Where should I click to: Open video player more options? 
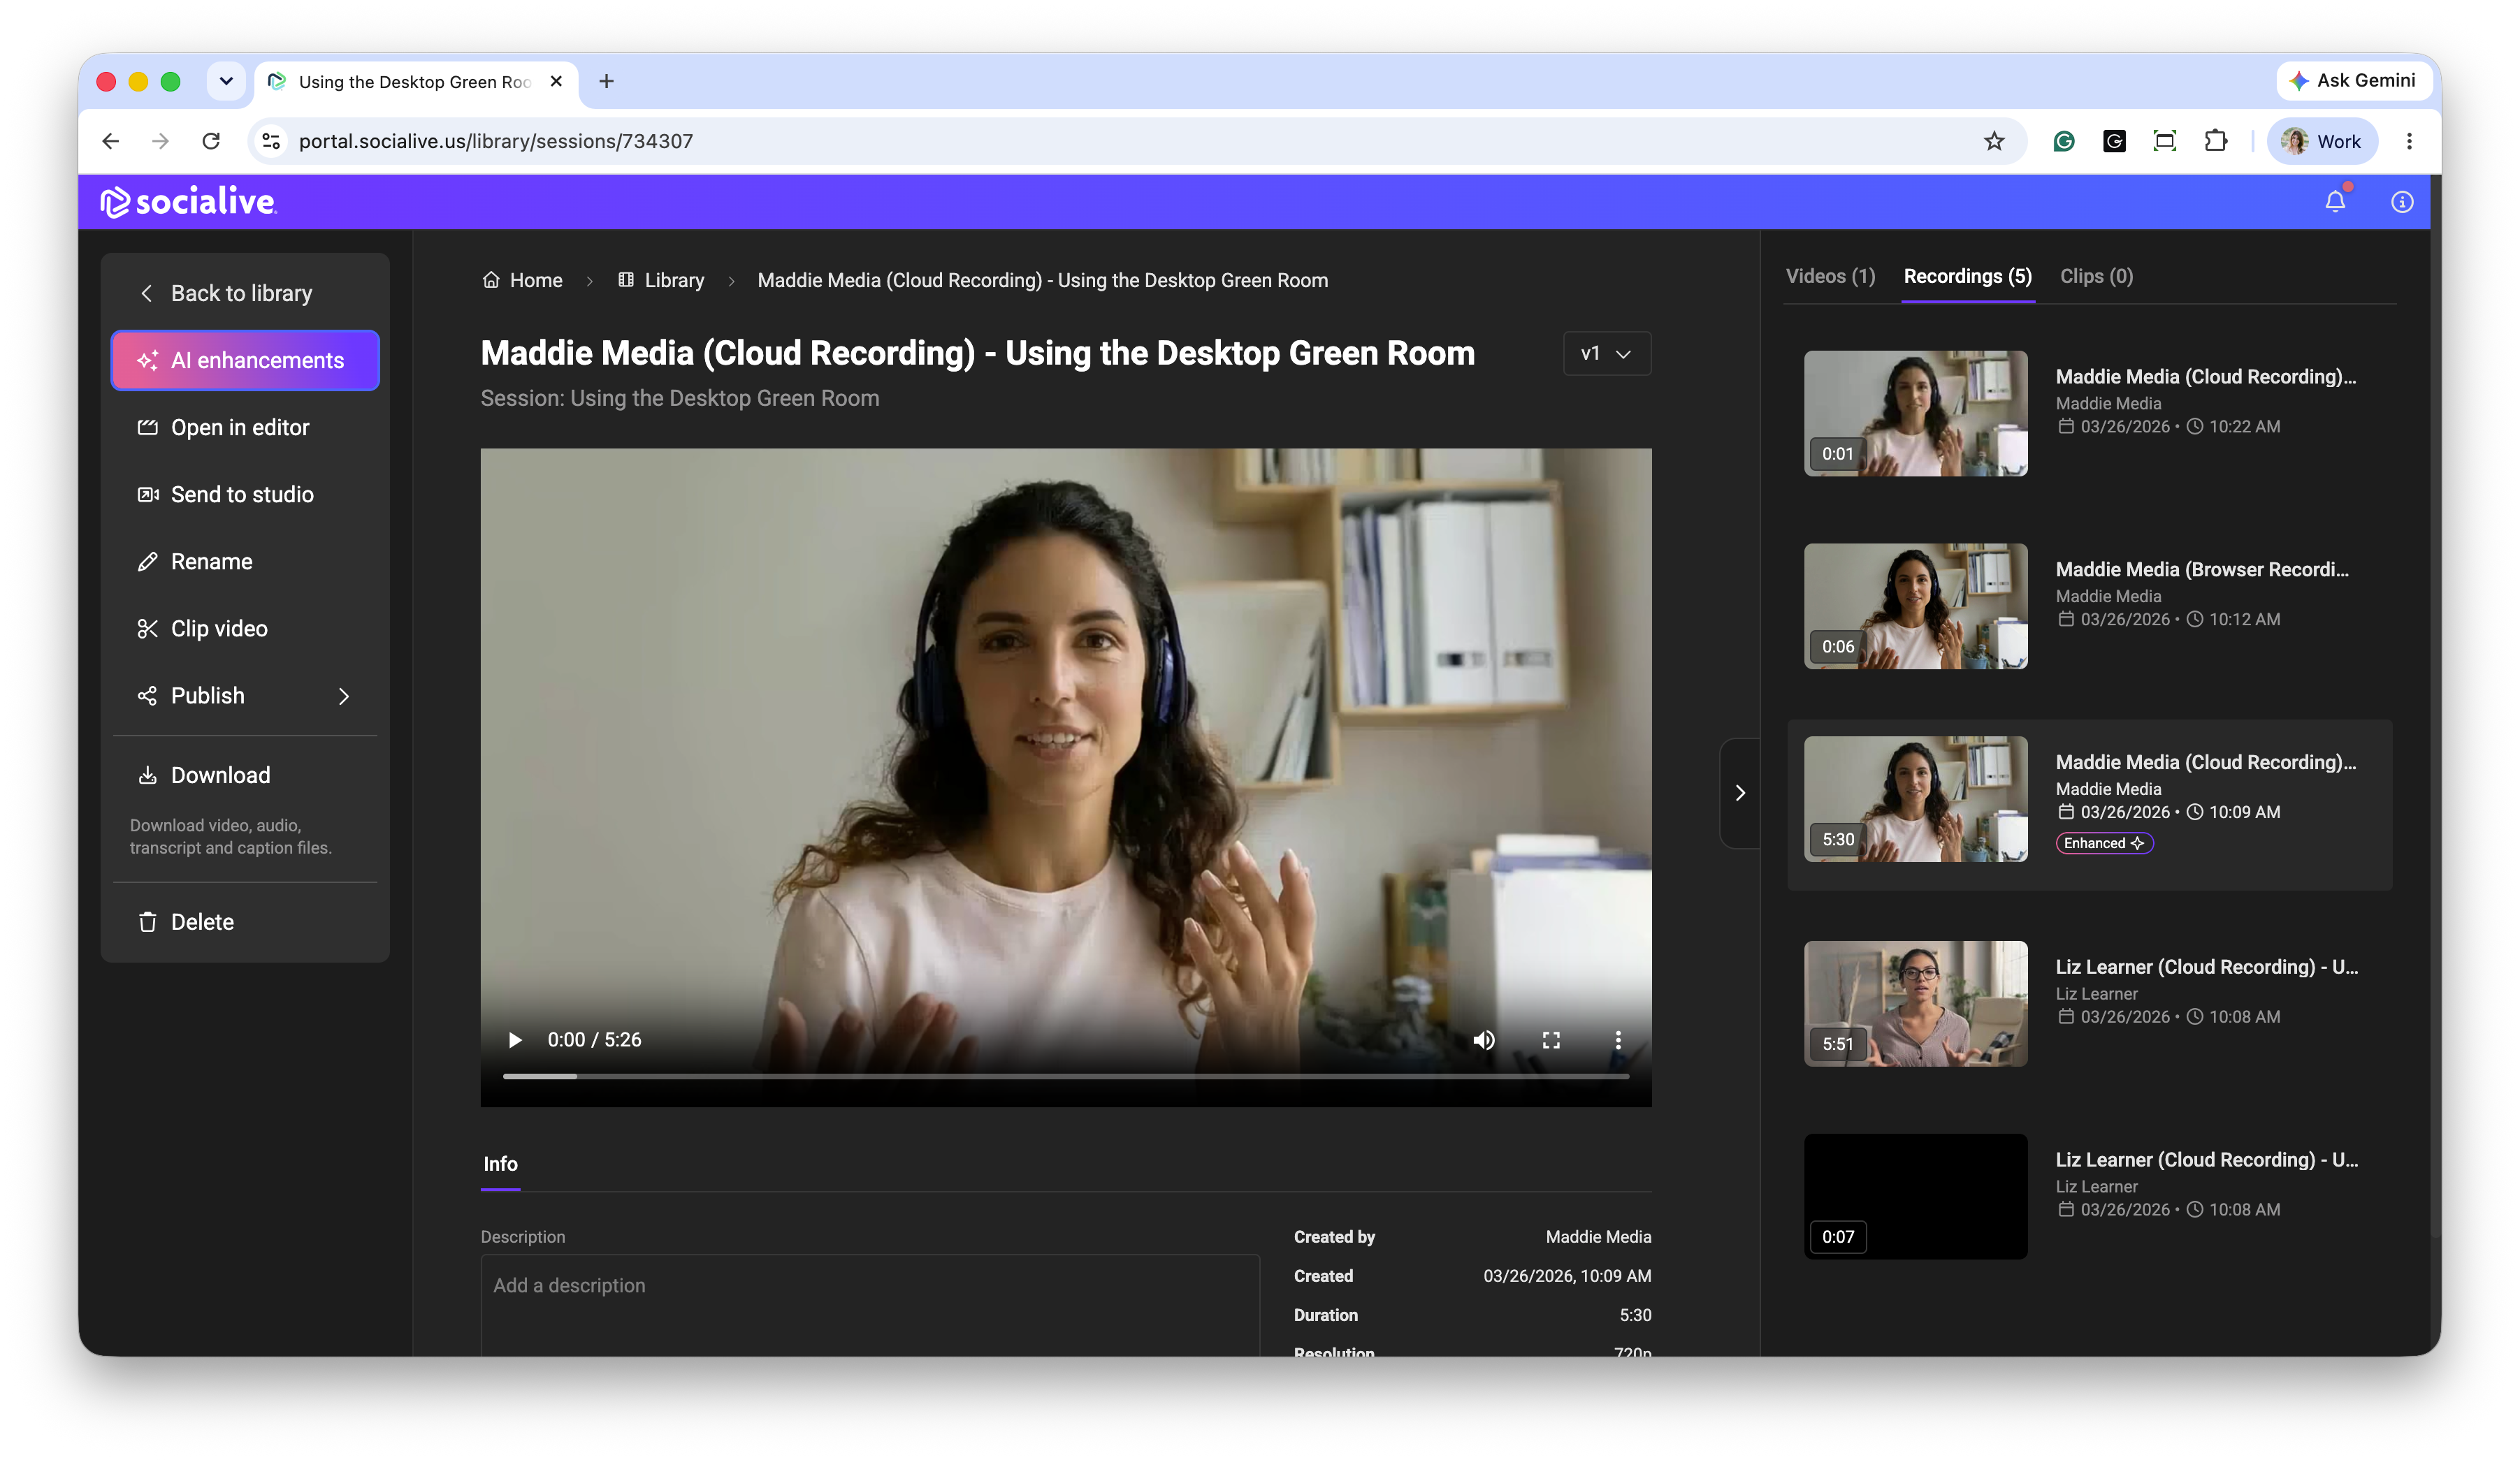pyautogui.click(x=1617, y=1039)
